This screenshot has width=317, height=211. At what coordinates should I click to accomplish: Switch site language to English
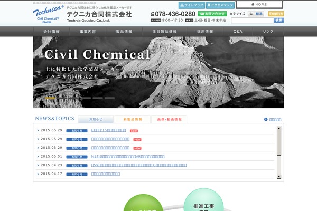click(276, 14)
